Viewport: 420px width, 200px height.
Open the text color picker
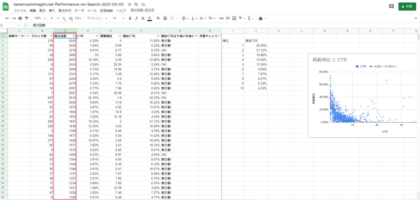click(149, 18)
